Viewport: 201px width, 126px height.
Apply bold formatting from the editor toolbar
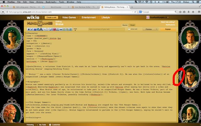pyautogui.click(x=29, y=30)
